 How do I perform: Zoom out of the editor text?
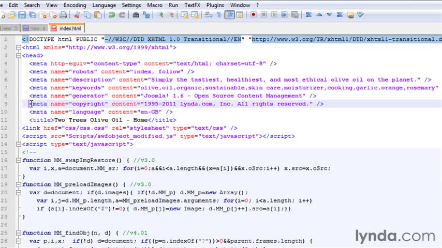tap(171, 15)
